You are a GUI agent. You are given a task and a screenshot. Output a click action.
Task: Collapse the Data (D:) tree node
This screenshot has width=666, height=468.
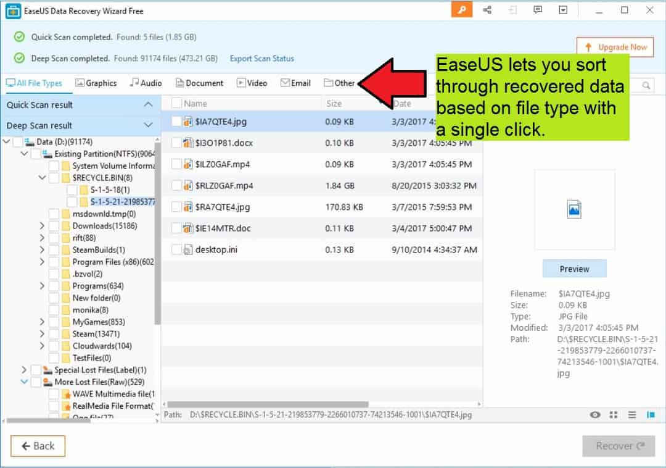tap(6, 141)
